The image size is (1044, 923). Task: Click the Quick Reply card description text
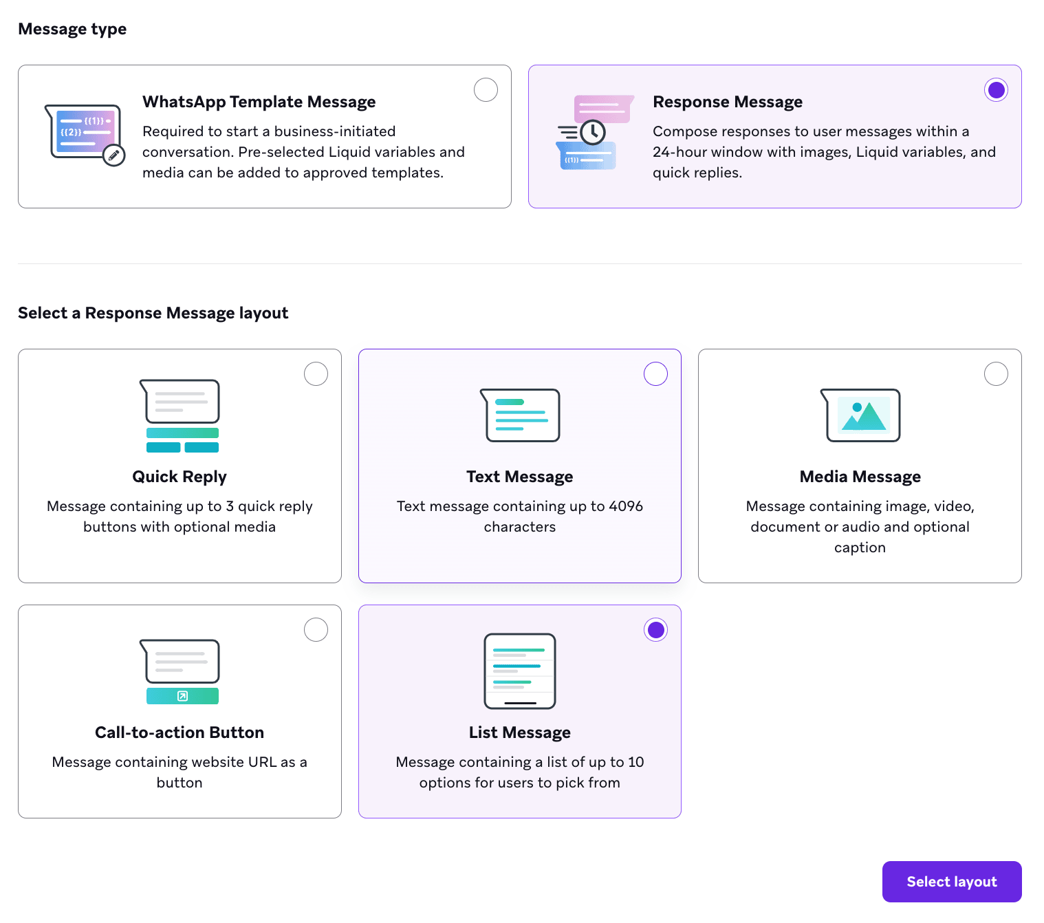pos(180,517)
